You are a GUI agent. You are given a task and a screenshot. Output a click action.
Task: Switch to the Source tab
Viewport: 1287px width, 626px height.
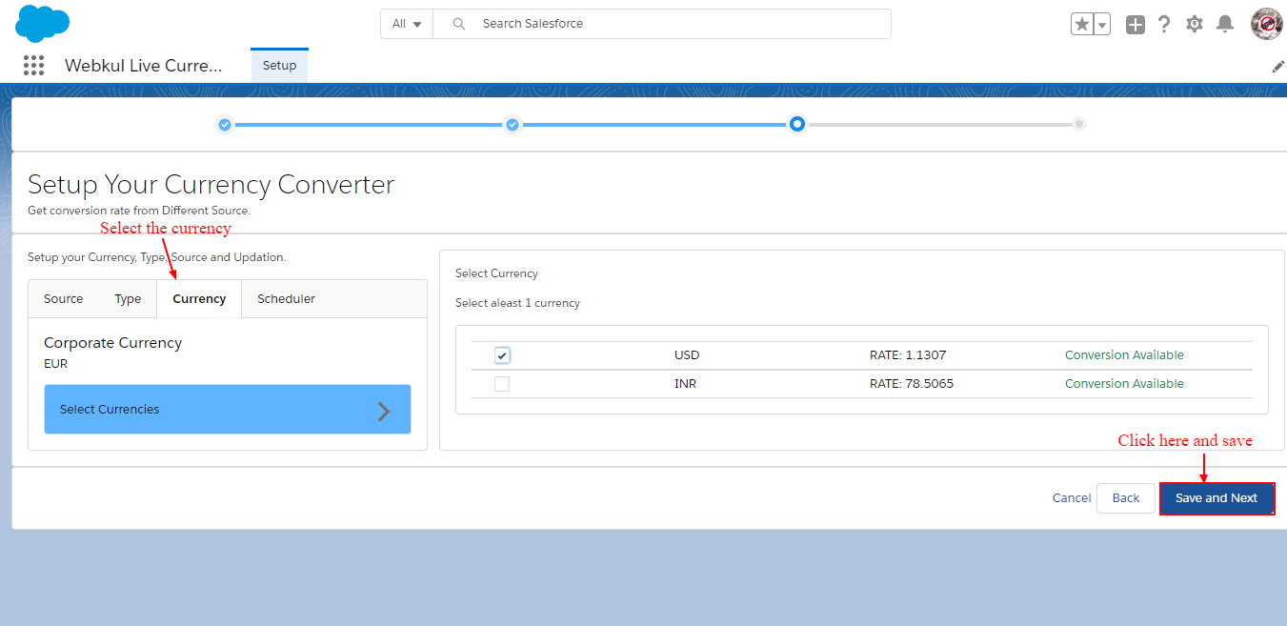tap(63, 299)
